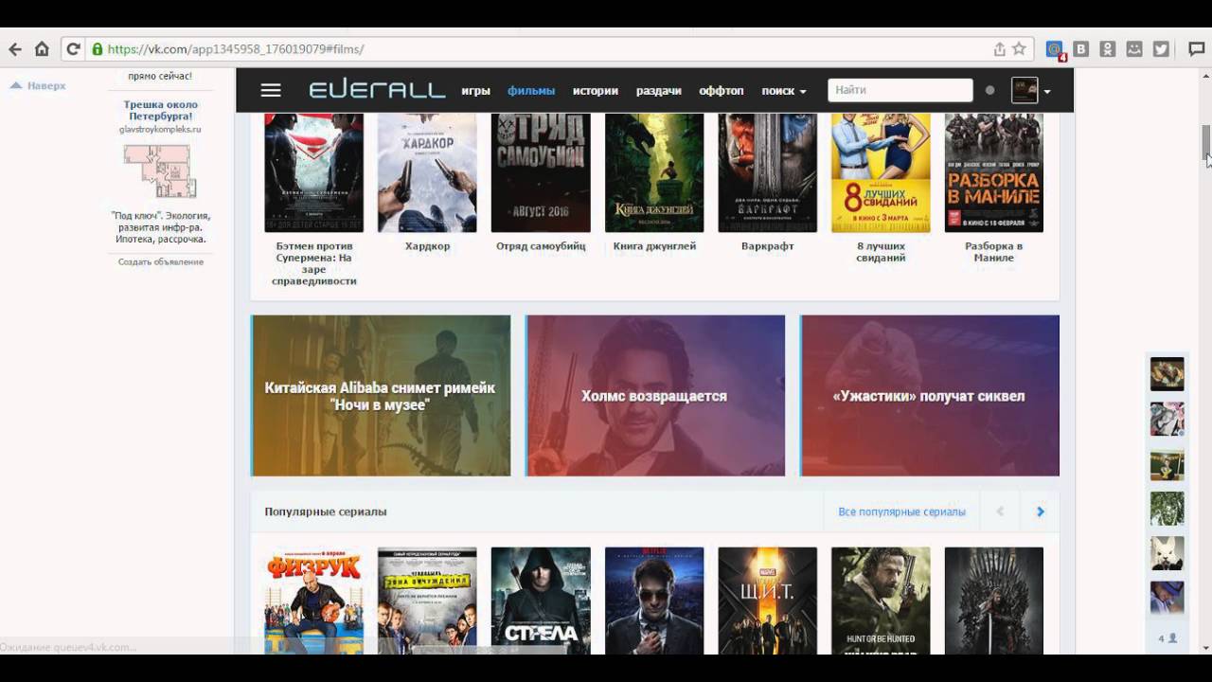Open the Twitter extension icon
This screenshot has width=1212, height=682.
(1161, 49)
